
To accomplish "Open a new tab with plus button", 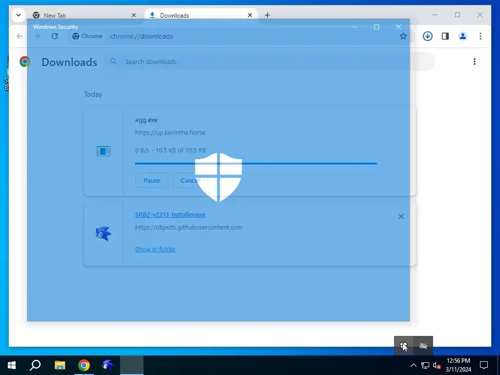I will [268, 15].
